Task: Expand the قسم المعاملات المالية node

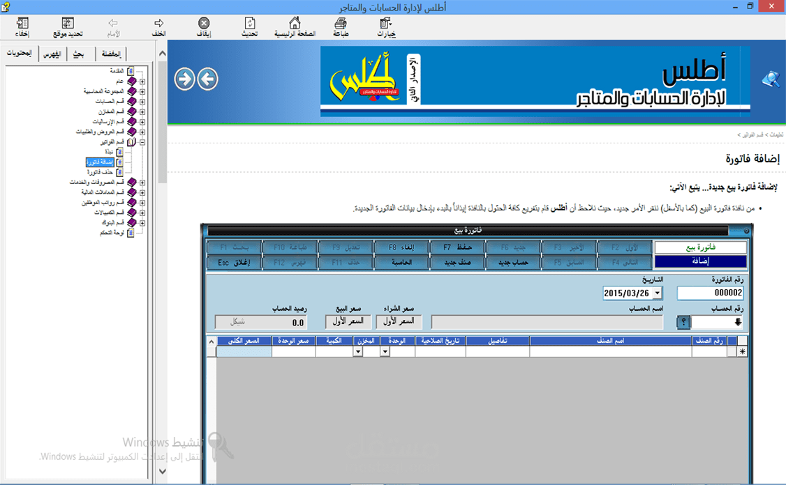Action: (x=142, y=193)
